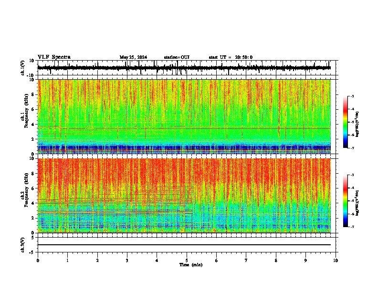Click the ch.1 voltage waveform trace
378x292 pixels.
[184, 68]
